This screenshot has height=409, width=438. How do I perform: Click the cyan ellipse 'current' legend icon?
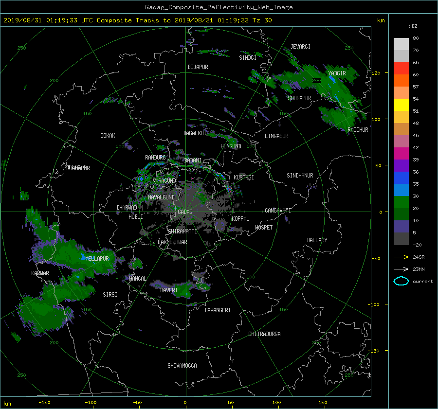401,281
